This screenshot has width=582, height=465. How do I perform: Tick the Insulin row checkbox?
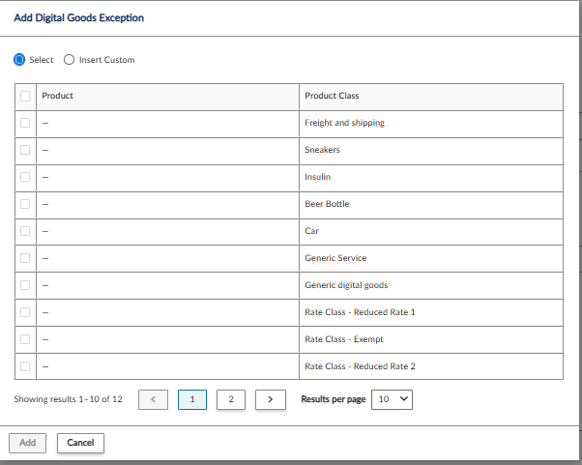[25, 177]
